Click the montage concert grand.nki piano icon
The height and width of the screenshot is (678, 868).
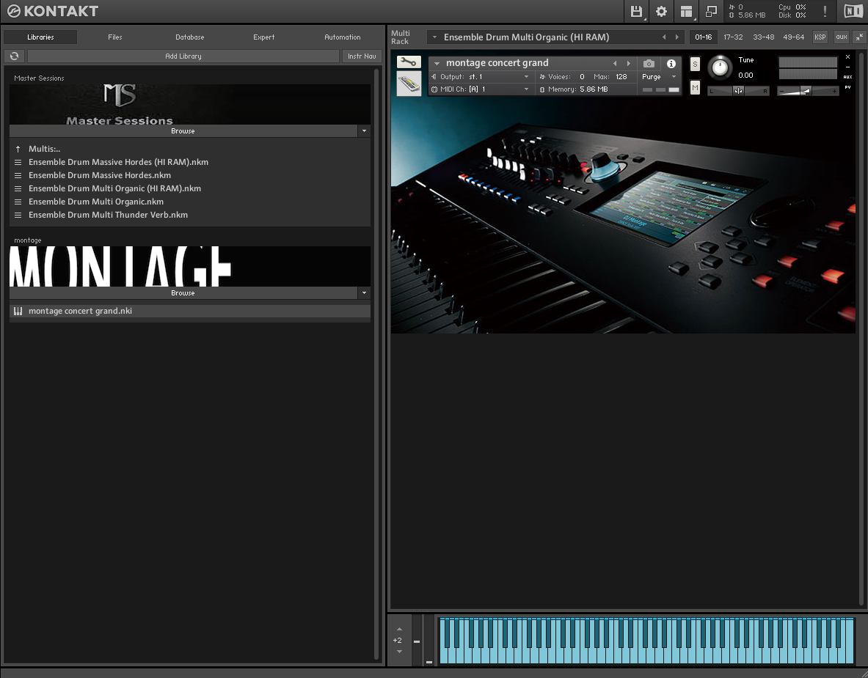pos(18,311)
